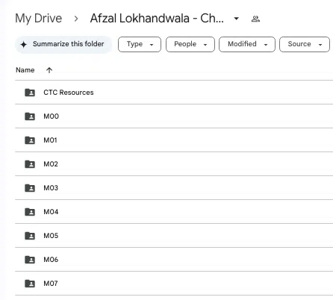This screenshot has height=300, width=333.
Task: Sort by the Name column header
Action: [x=25, y=70]
